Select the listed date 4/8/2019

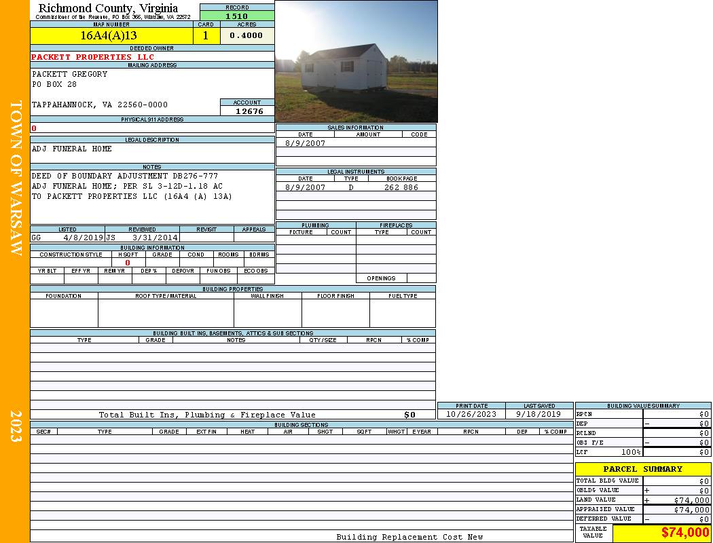tap(83, 238)
